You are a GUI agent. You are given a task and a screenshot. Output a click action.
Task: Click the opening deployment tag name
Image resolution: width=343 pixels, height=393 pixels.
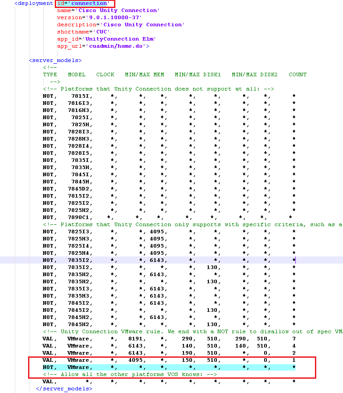(35, 4)
